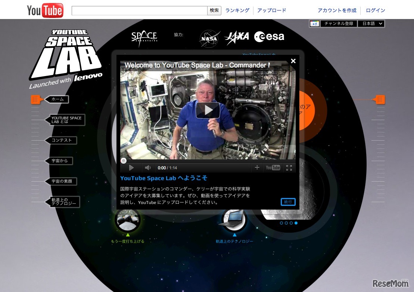Go to コンテスト menu item
Viewport: 414px width, 292px height.
pyautogui.click(x=62, y=140)
